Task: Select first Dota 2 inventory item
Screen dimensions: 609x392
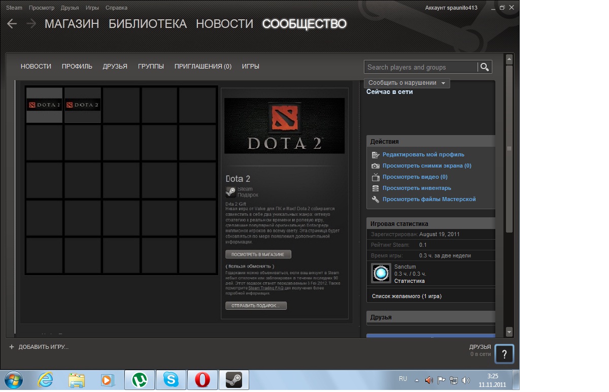Action: [44, 105]
